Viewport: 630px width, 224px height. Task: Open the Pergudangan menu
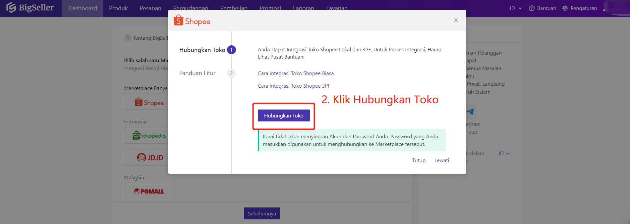click(191, 8)
